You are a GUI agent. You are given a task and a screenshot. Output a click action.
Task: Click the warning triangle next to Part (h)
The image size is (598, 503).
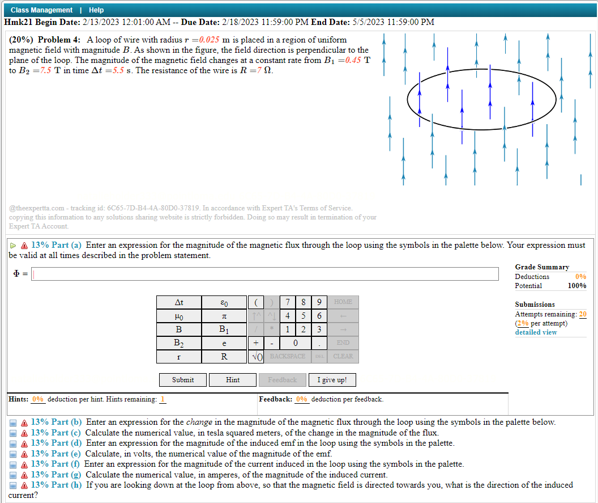click(x=23, y=485)
